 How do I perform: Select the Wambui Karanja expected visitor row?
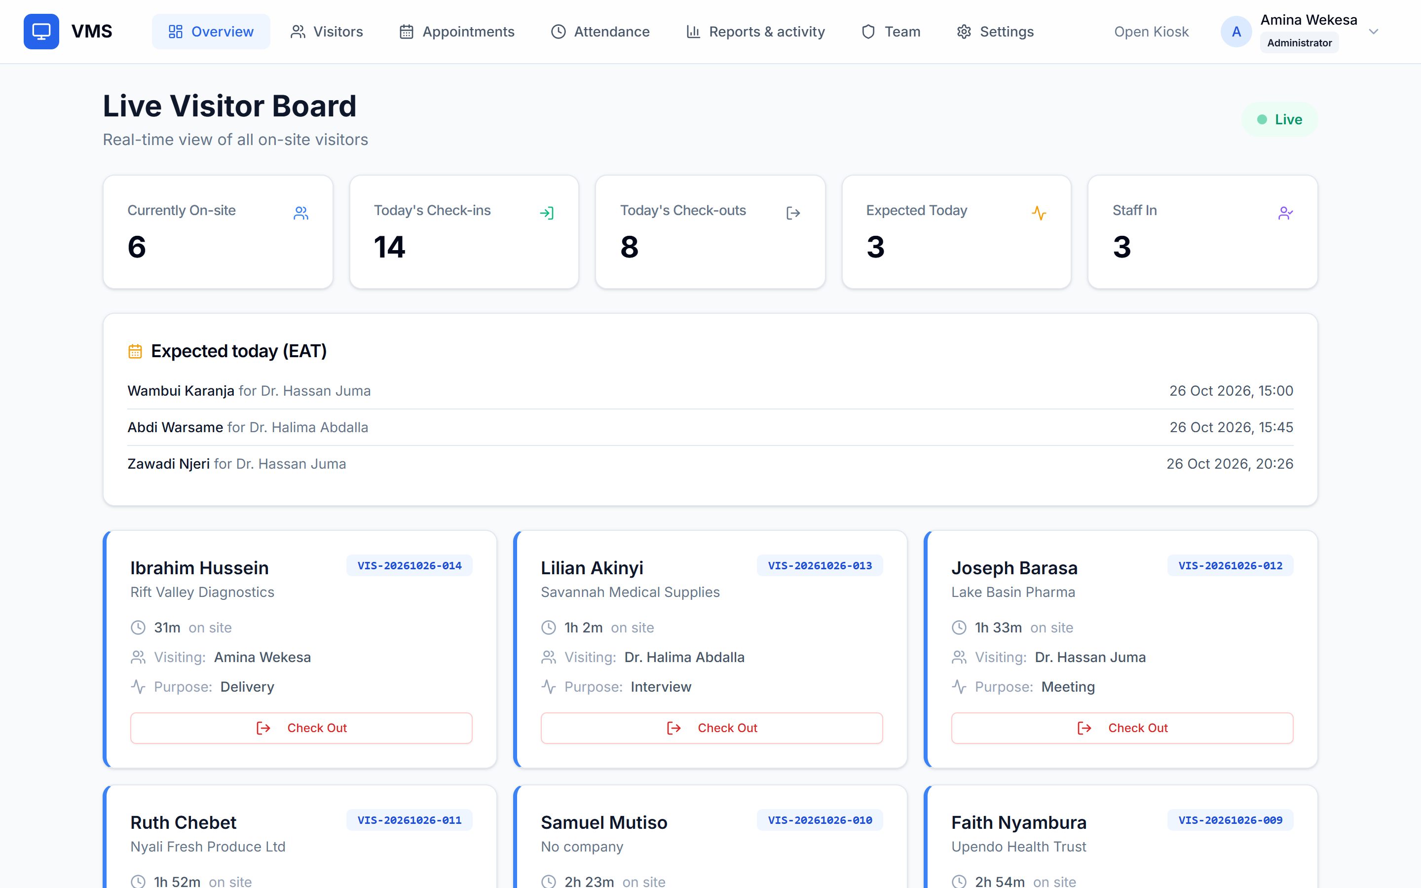(710, 391)
